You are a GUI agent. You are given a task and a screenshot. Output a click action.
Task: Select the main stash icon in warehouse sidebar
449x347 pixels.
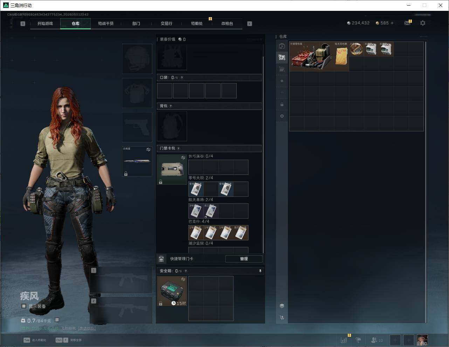pyautogui.click(x=282, y=46)
